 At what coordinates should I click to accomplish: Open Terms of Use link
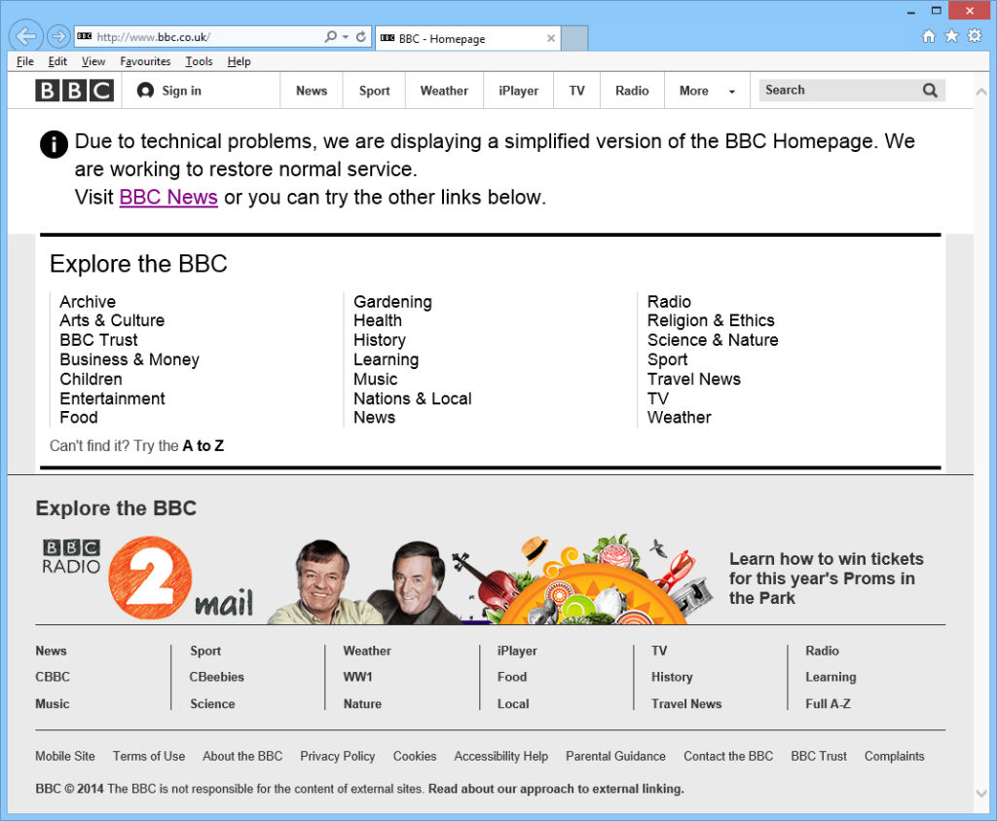coord(149,756)
